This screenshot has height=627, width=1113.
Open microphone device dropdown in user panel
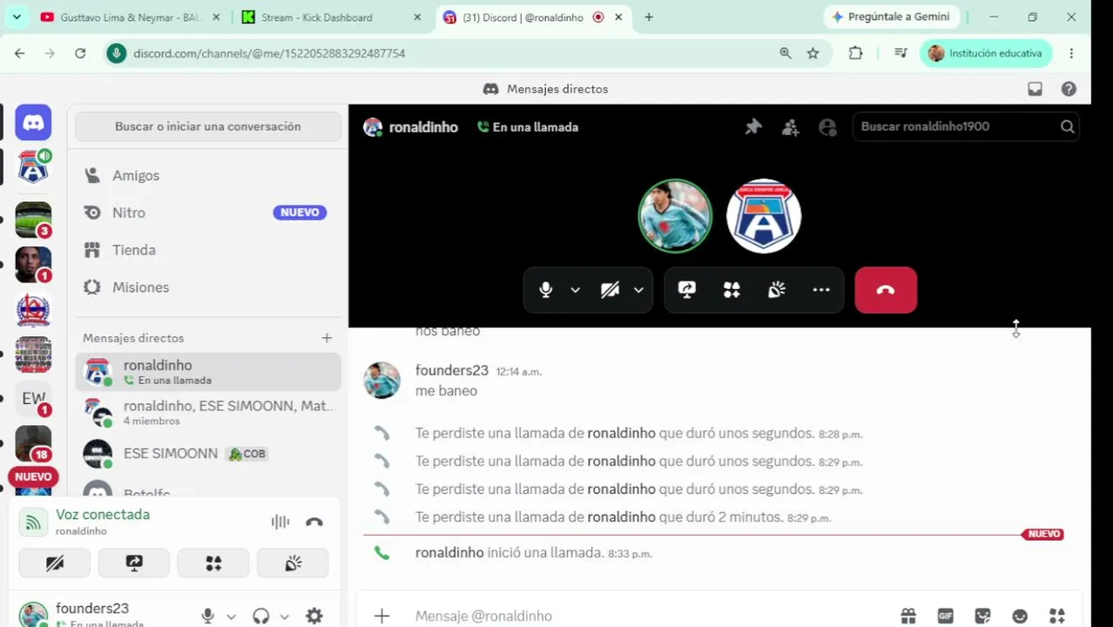(x=231, y=617)
